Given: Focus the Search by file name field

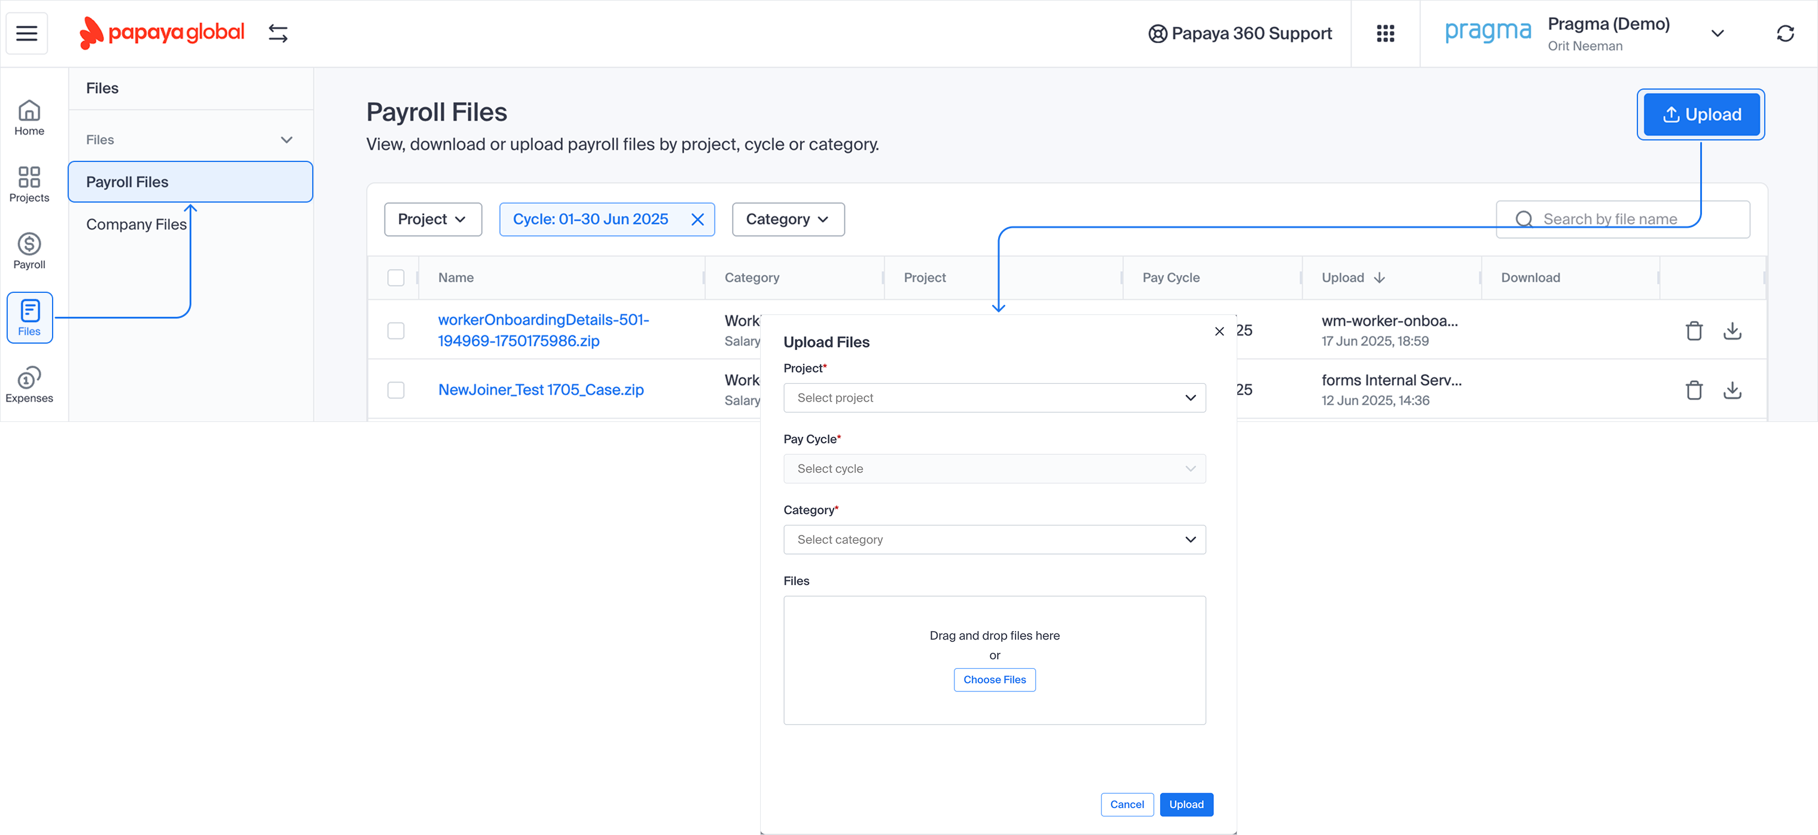Looking at the screenshot, I should coord(1622,219).
